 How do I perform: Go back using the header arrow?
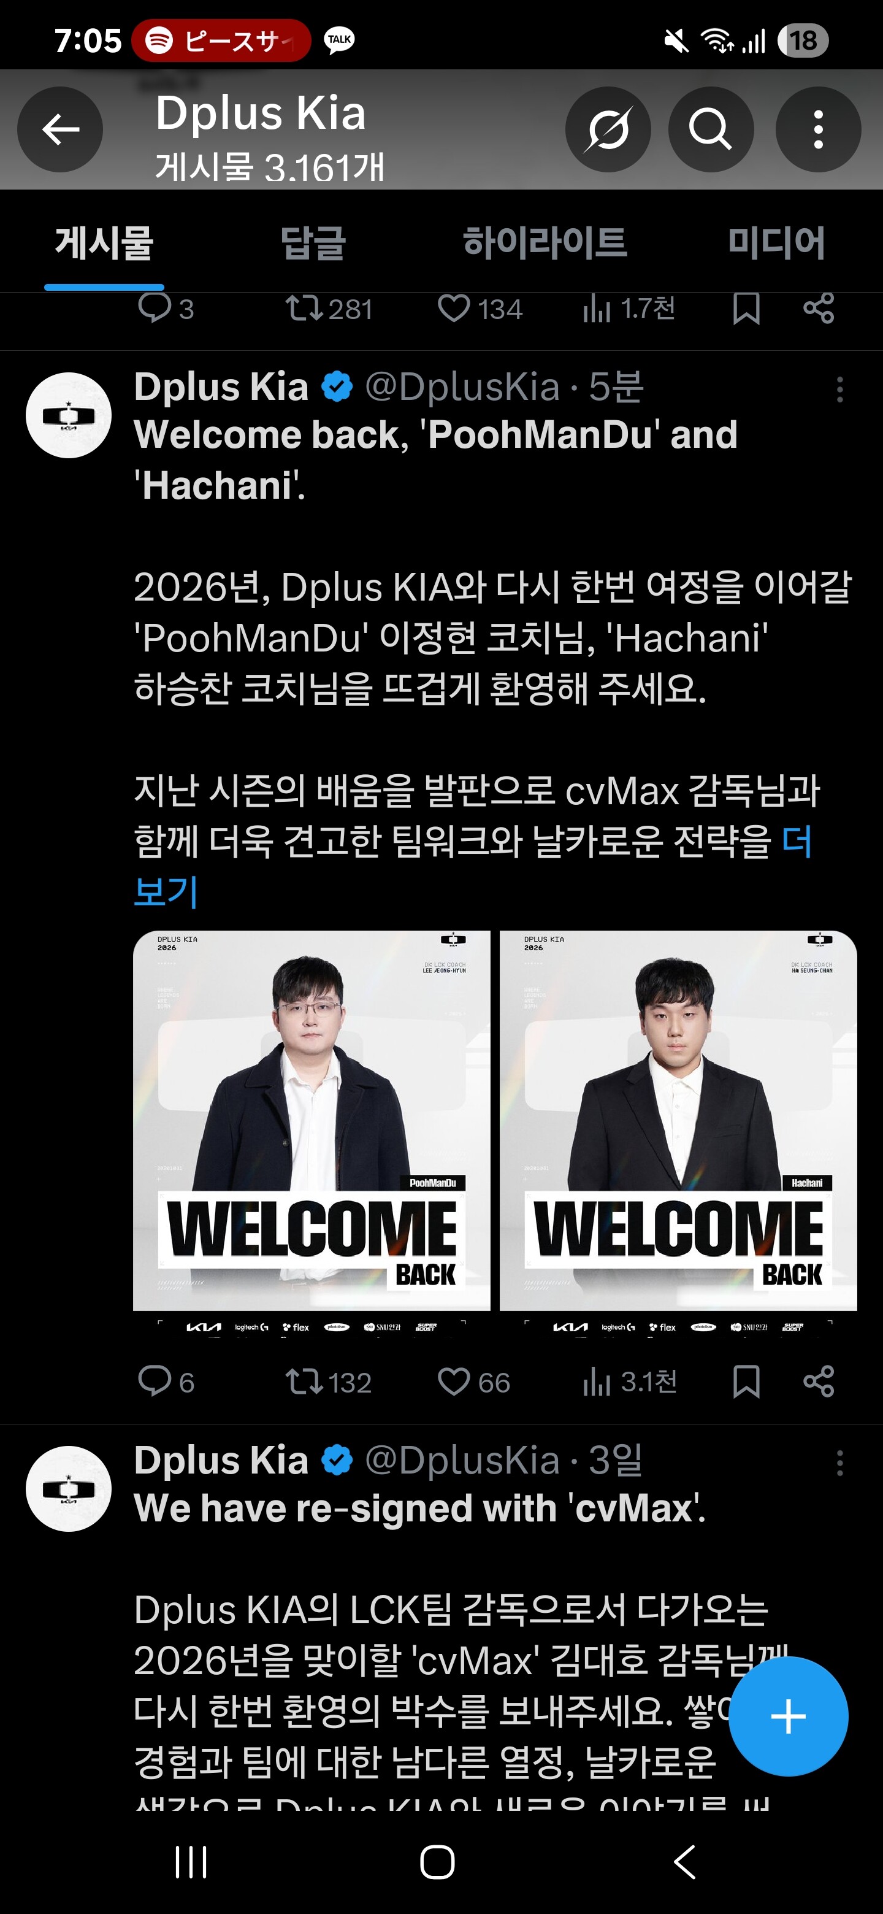pos(60,130)
